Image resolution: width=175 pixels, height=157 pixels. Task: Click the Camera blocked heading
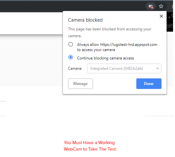[x=85, y=20]
